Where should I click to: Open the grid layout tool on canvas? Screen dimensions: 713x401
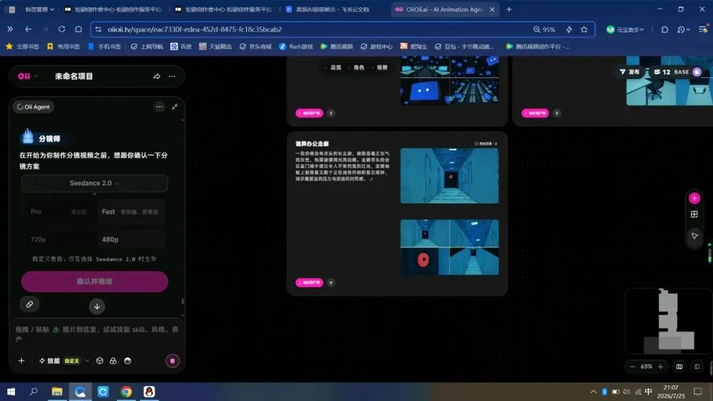(694, 214)
